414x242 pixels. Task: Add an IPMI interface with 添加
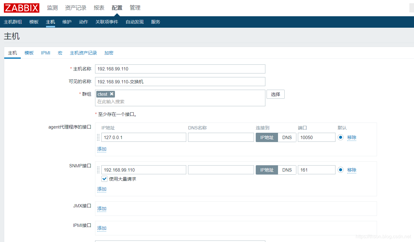[x=102, y=228]
